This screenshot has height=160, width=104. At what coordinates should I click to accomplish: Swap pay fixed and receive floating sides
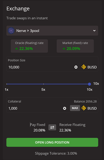pos(52,127)
